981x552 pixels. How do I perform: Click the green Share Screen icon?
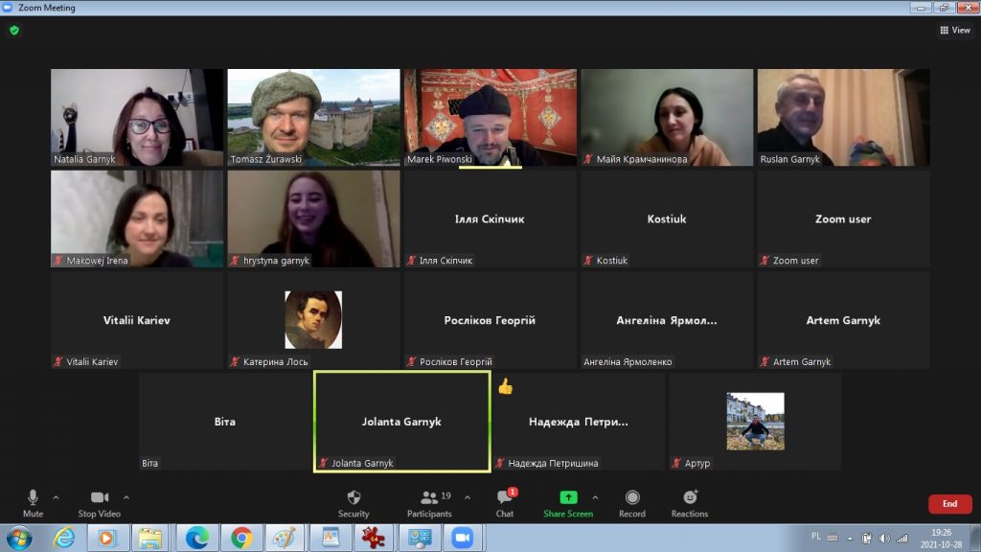pyautogui.click(x=568, y=497)
